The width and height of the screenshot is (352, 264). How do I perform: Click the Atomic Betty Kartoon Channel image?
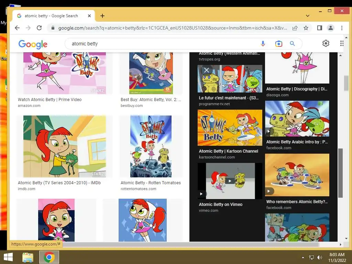point(230,128)
